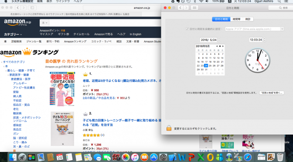Launch Photo Booth from the Dock
The image size is (293, 162).
(116, 157)
